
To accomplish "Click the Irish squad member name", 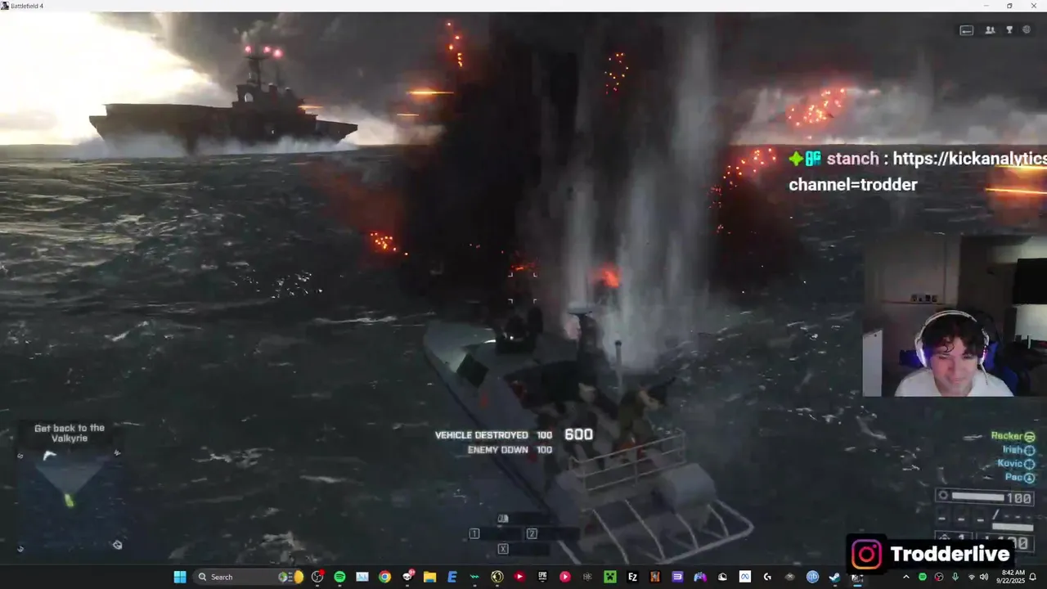I will (1013, 450).
